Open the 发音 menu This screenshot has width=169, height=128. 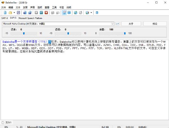pos(25,7)
